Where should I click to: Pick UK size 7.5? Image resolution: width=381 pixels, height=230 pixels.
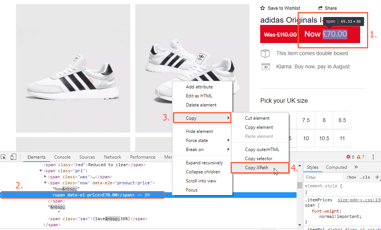pyautogui.click(x=306, y=120)
